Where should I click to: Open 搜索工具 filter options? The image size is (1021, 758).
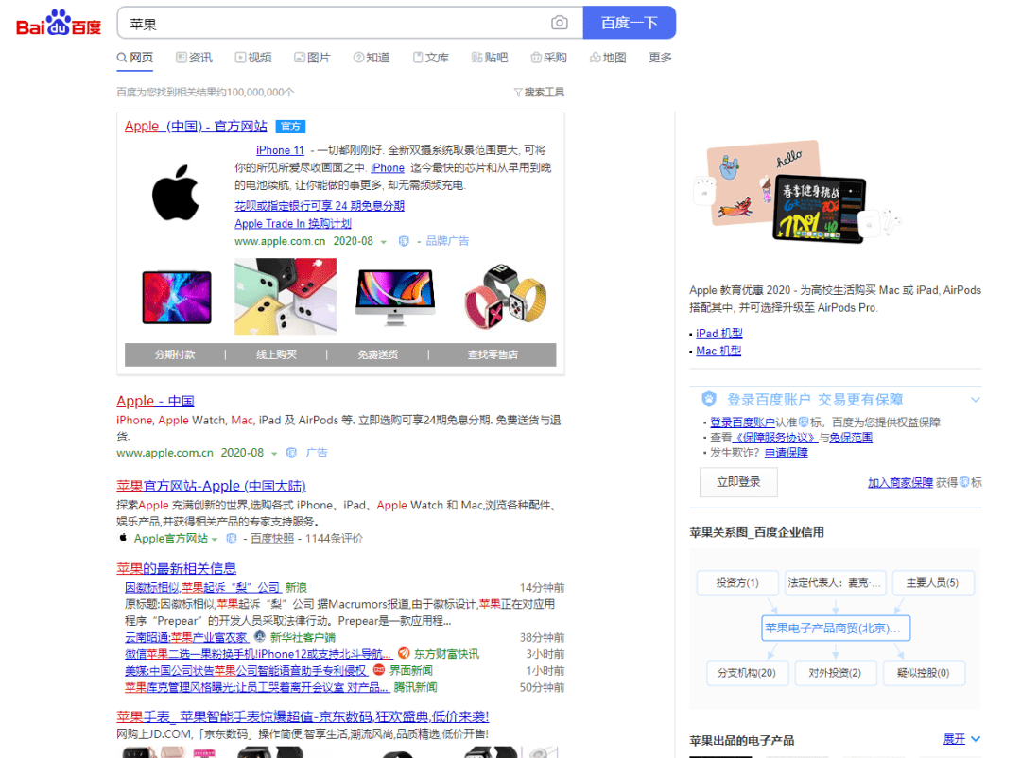[539, 92]
